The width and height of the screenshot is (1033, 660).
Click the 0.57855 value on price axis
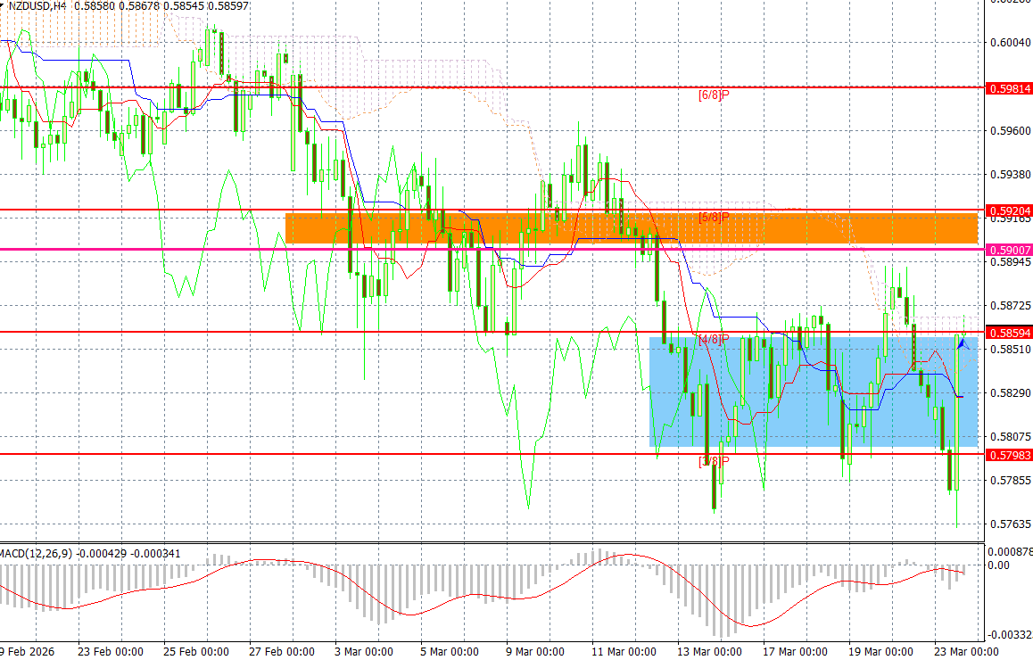point(1011,480)
